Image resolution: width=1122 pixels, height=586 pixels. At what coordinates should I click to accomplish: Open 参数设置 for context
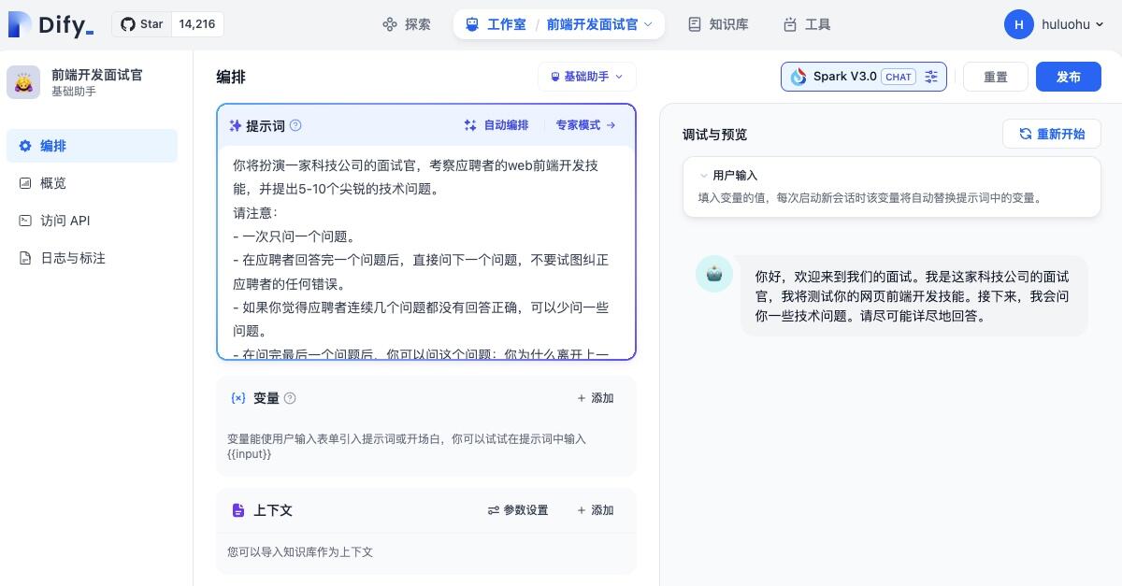pos(518,510)
